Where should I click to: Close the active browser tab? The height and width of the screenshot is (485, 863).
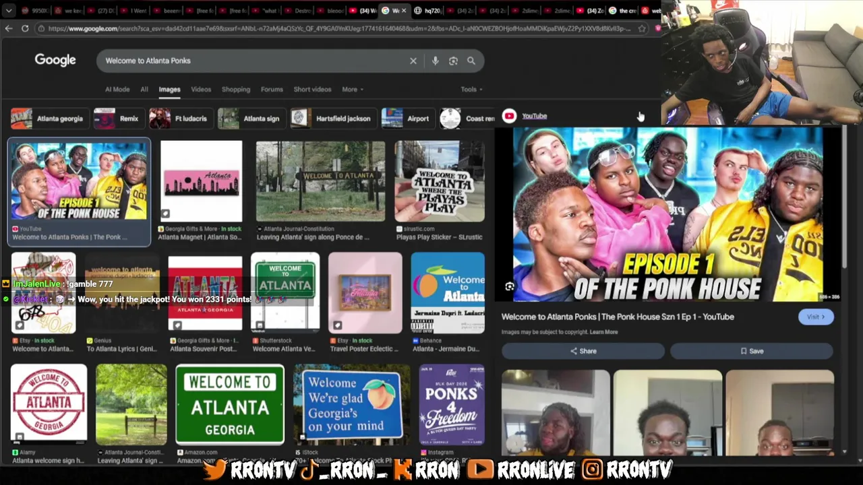pos(404,11)
